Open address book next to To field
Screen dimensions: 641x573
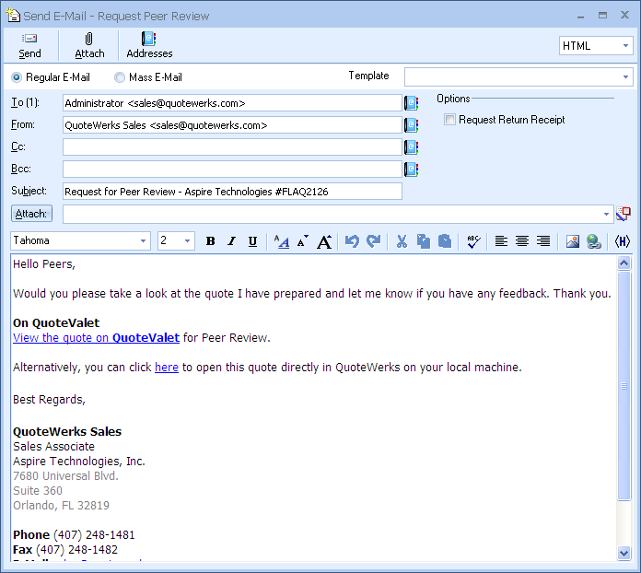point(412,103)
